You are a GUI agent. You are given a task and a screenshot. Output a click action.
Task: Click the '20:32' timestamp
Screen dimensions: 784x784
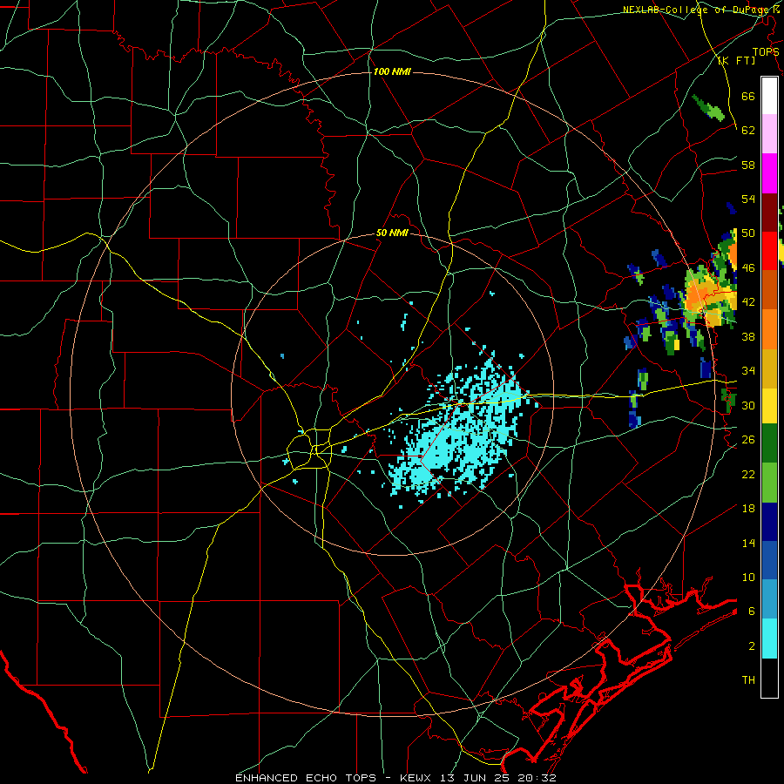(x=536, y=778)
